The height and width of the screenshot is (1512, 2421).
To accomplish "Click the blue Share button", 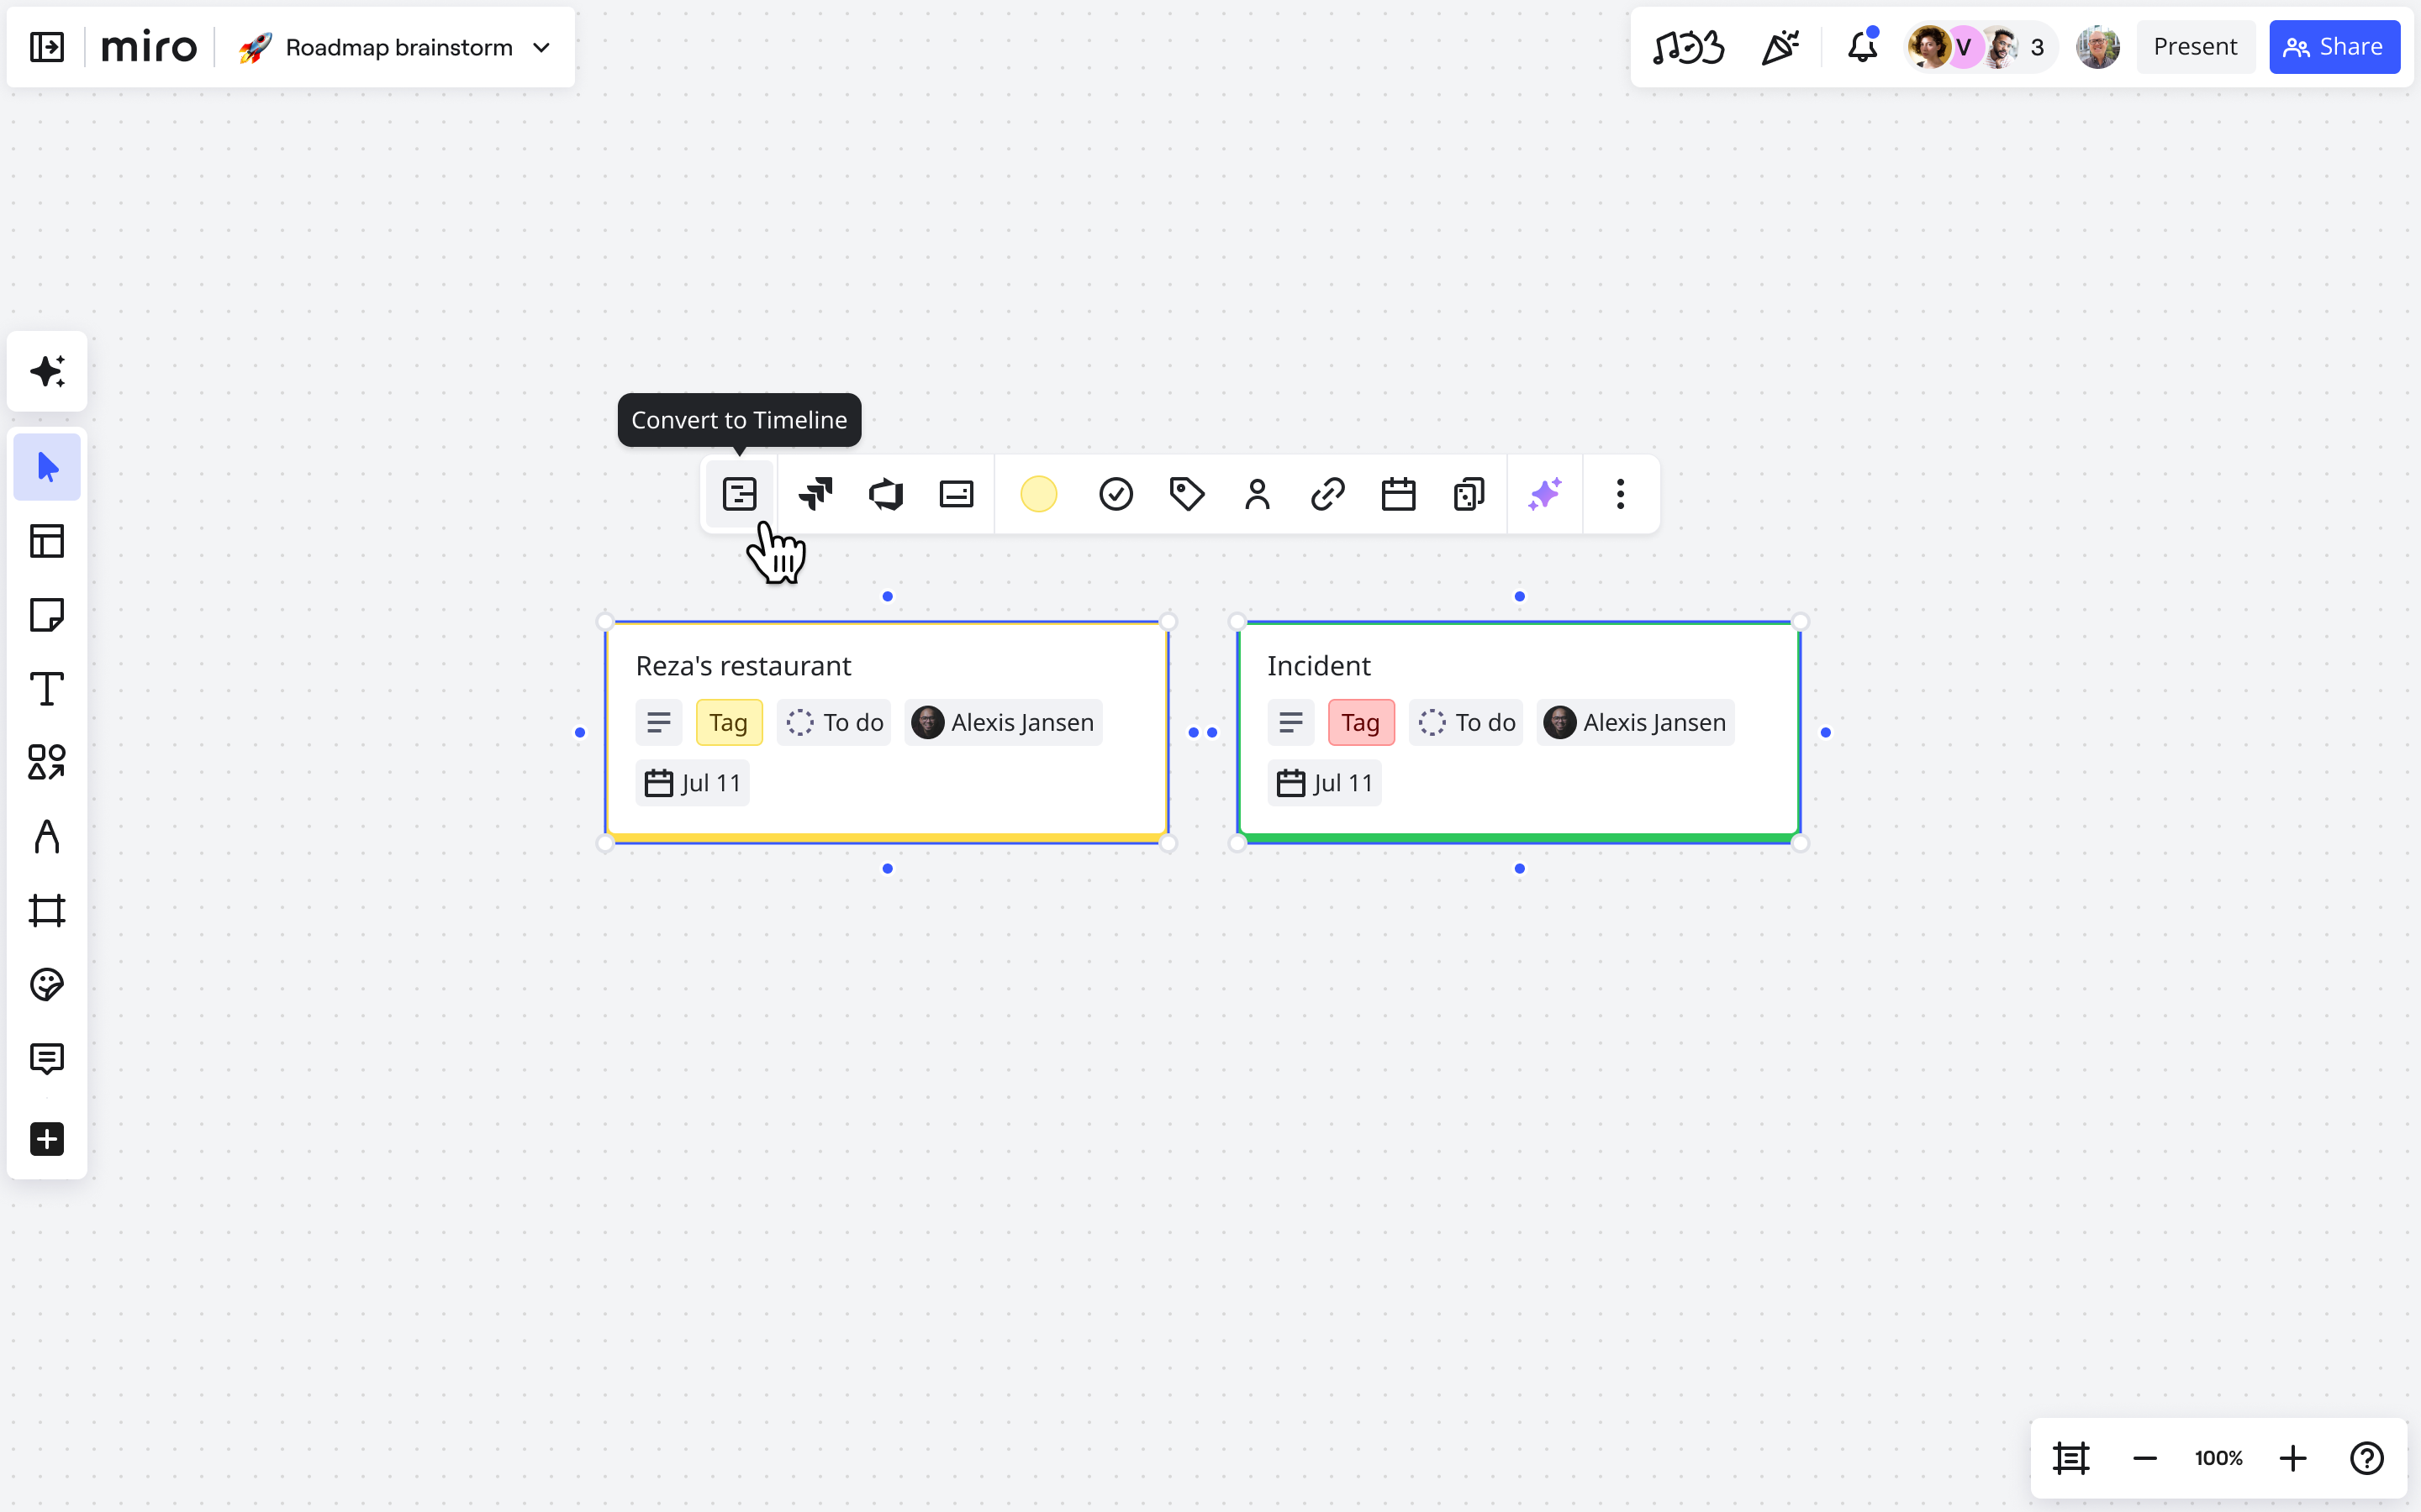I will click(2334, 47).
